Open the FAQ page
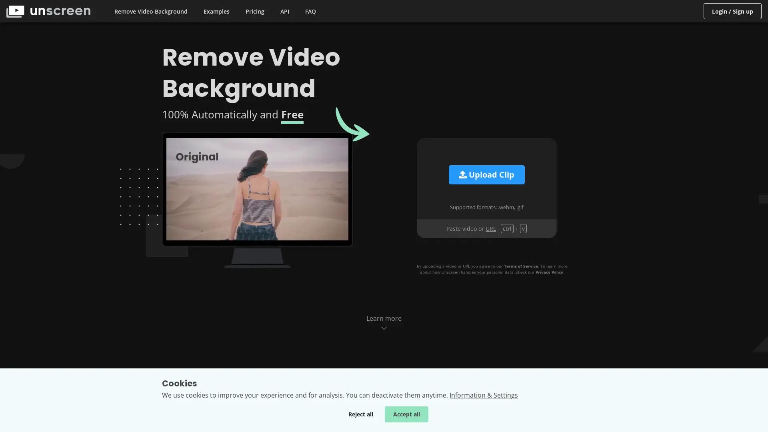The width and height of the screenshot is (768, 432). tap(310, 11)
